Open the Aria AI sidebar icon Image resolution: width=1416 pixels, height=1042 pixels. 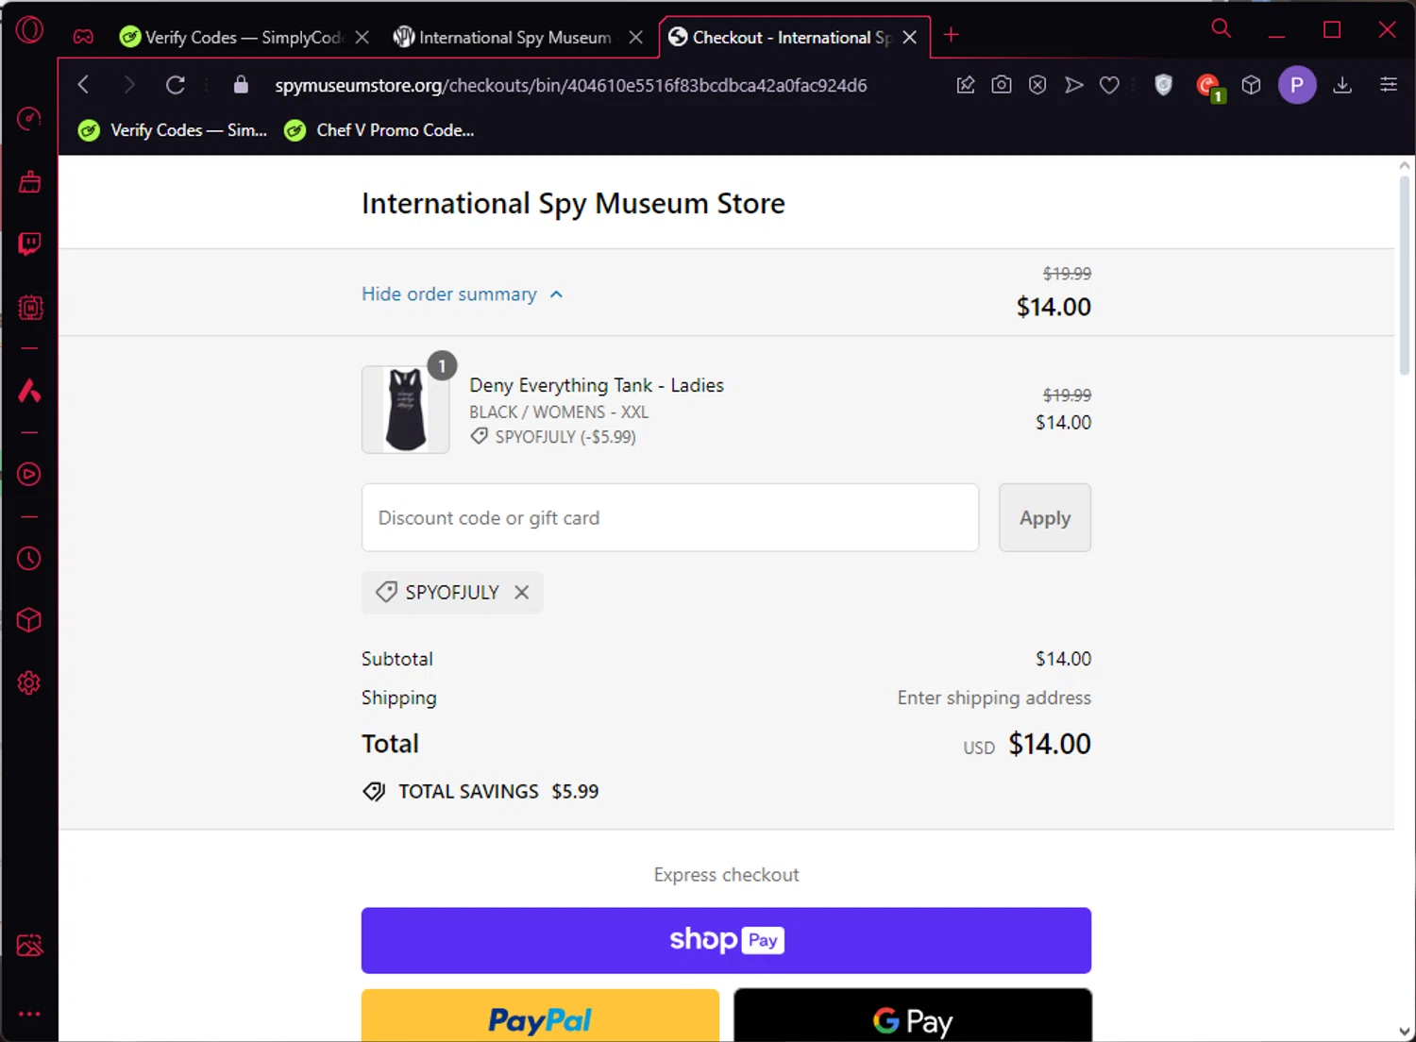pyautogui.click(x=29, y=390)
